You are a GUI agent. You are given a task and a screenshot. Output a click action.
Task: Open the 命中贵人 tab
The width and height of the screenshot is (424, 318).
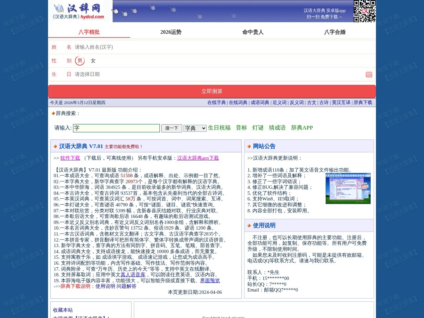[253, 32]
